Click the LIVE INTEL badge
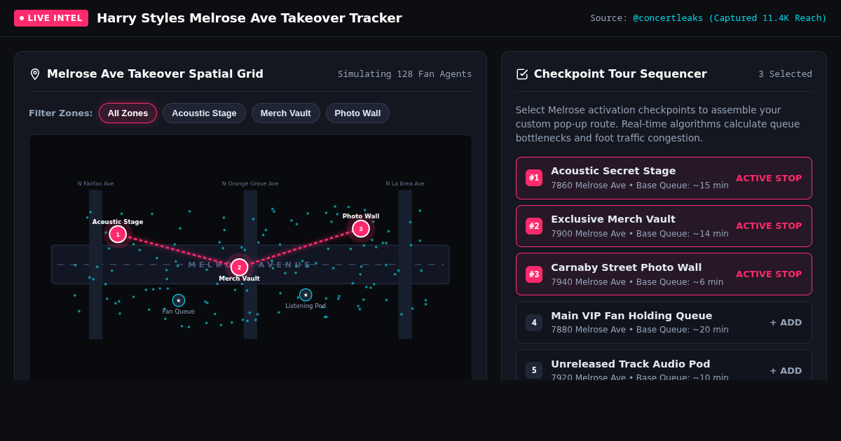The height and width of the screenshot is (441, 841). click(51, 18)
